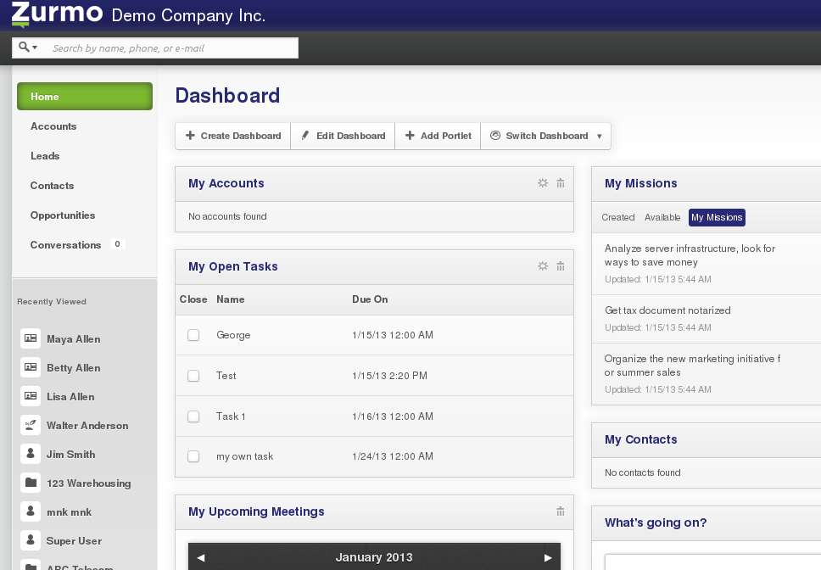Viewport: 821px width, 570px height.
Task: Check the close box for Test task
Action: tap(193, 376)
